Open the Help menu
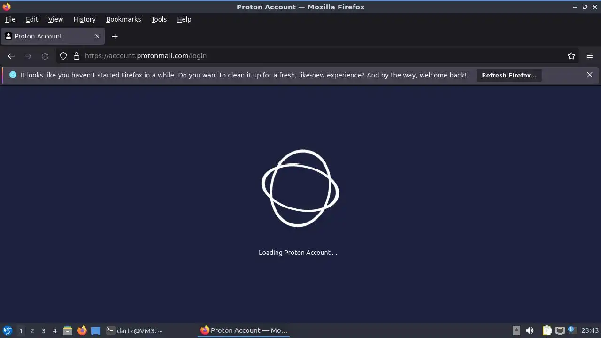The image size is (601, 338). click(x=184, y=19)
